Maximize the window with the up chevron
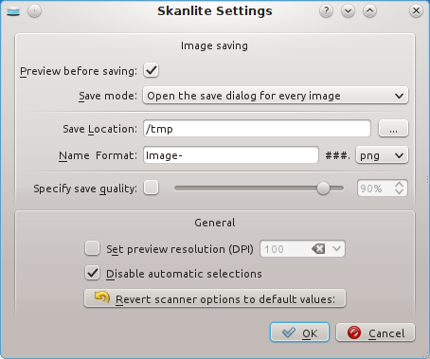This screenshot has width=430, height=359. pos(369,11)
